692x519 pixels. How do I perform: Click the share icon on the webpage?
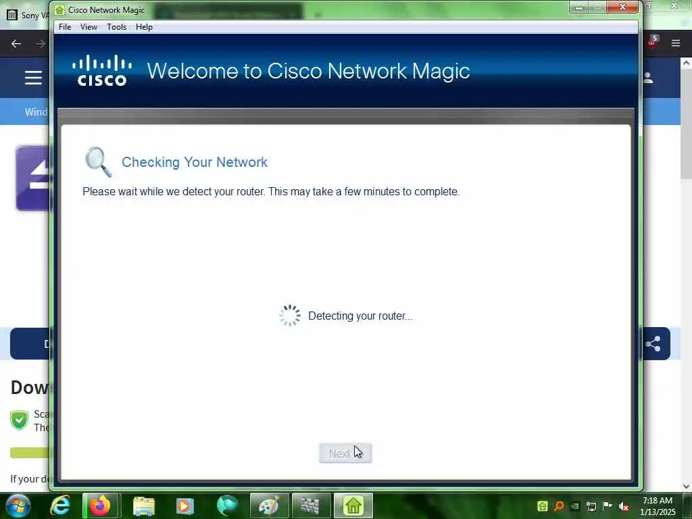(x=653, y=344)
